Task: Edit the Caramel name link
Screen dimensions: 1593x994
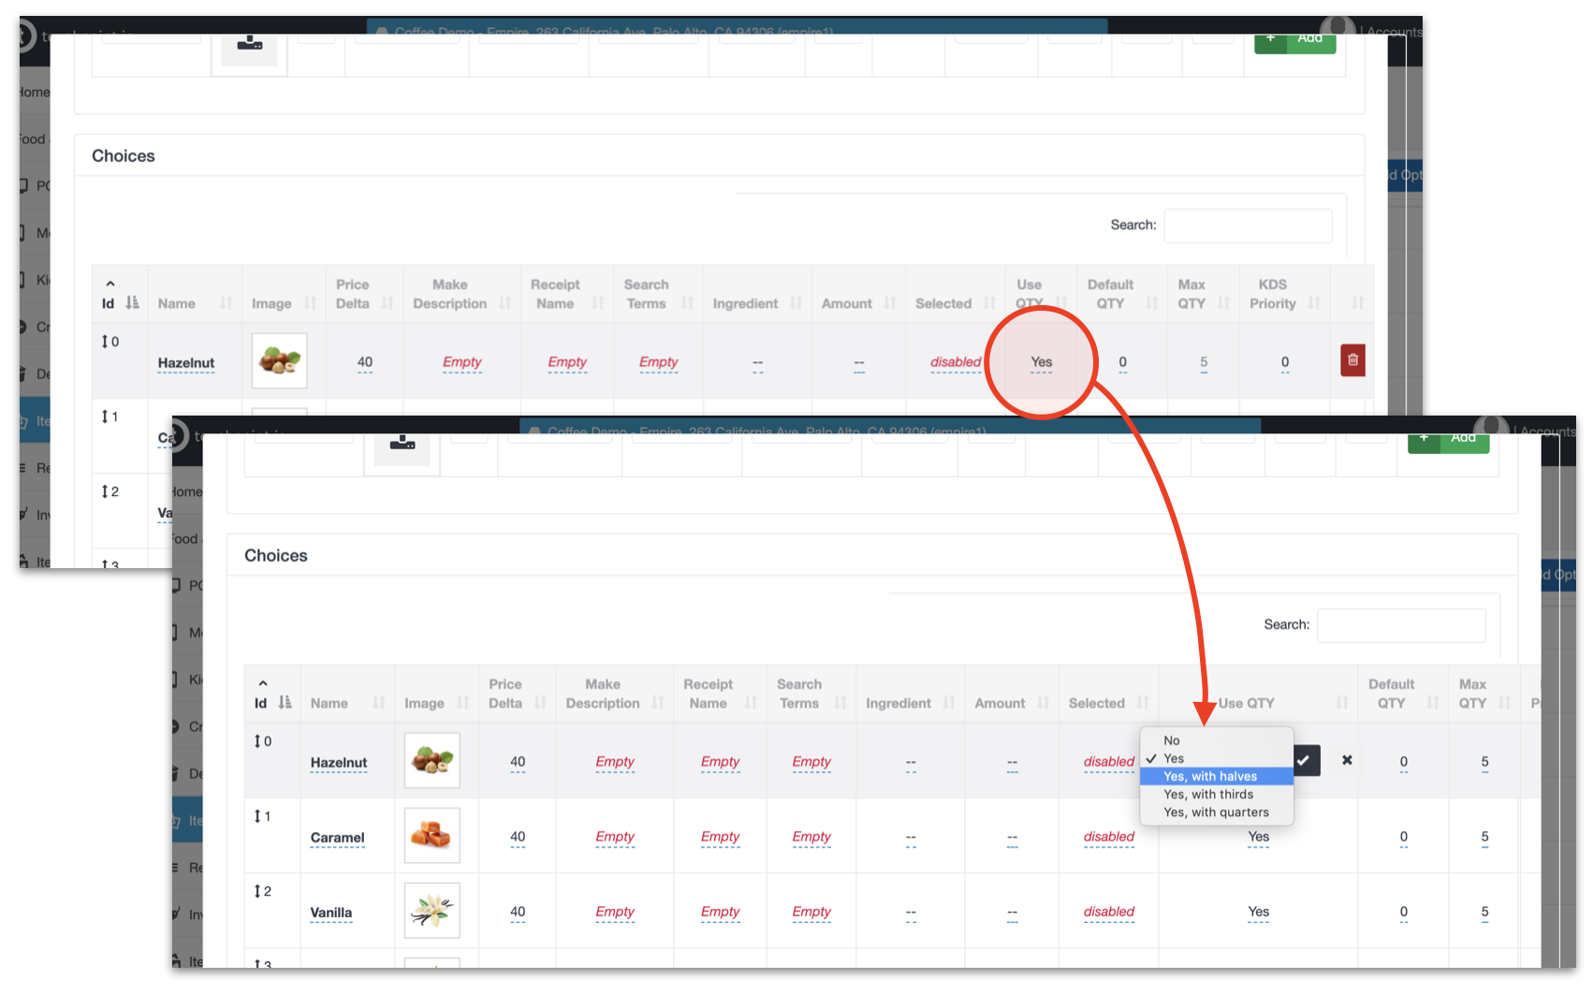Action: 337,838
